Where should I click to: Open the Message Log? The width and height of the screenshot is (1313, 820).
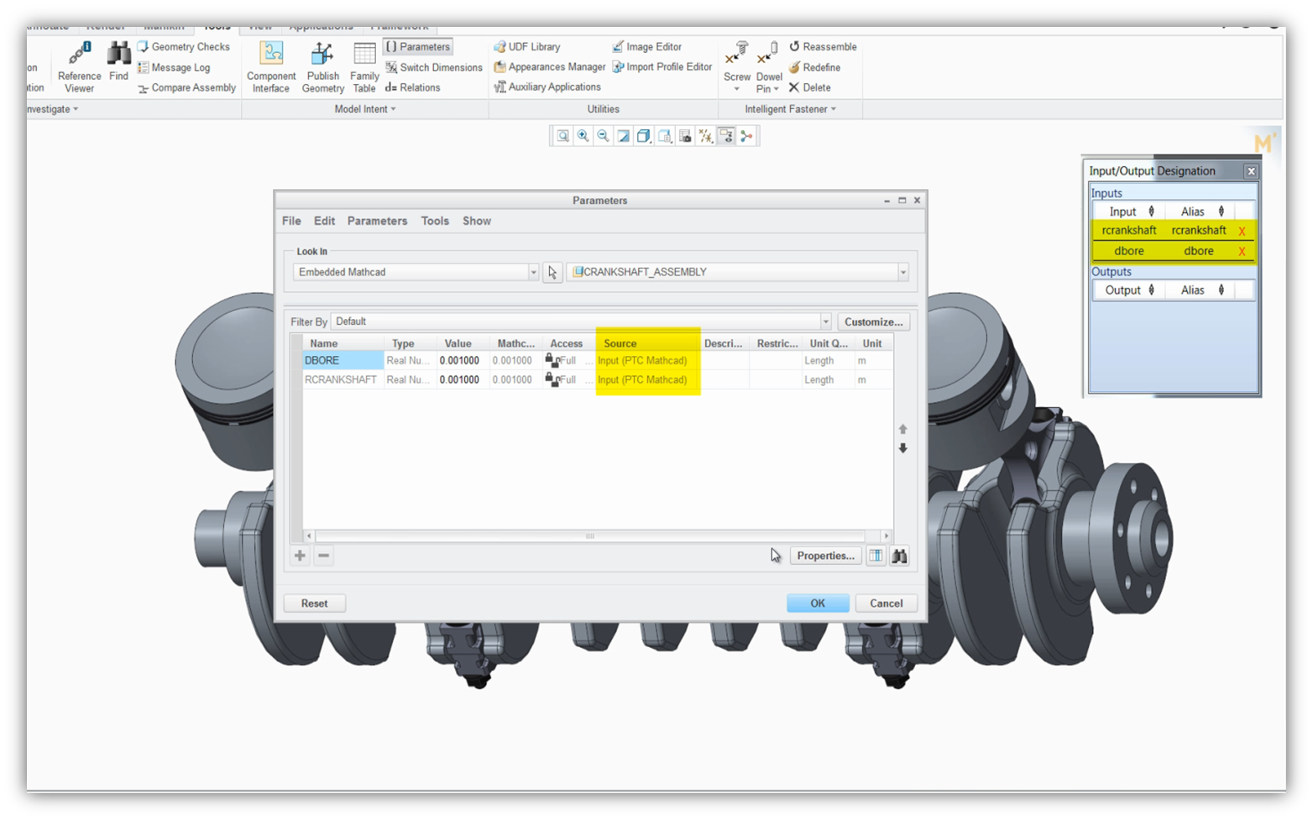pos(173,67)
